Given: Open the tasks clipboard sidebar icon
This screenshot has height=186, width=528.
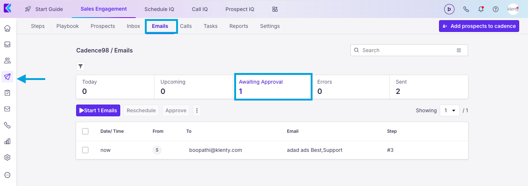Looking at the screenshot, I should point(7,93).
